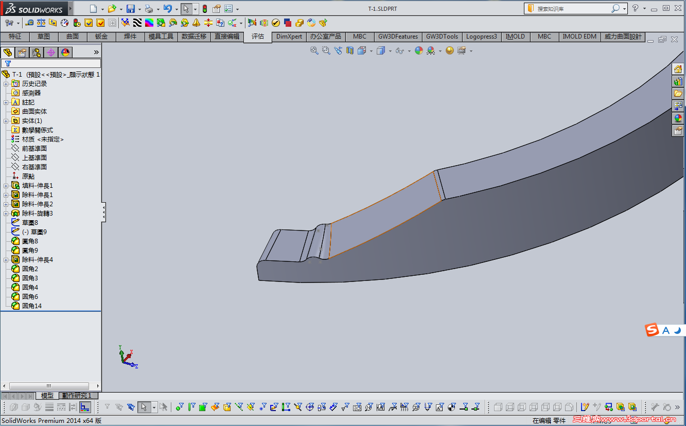Click the Zoom to Fit magnifier icon
686x426 pixels.
pyautogui.click(x=314, y=50)
